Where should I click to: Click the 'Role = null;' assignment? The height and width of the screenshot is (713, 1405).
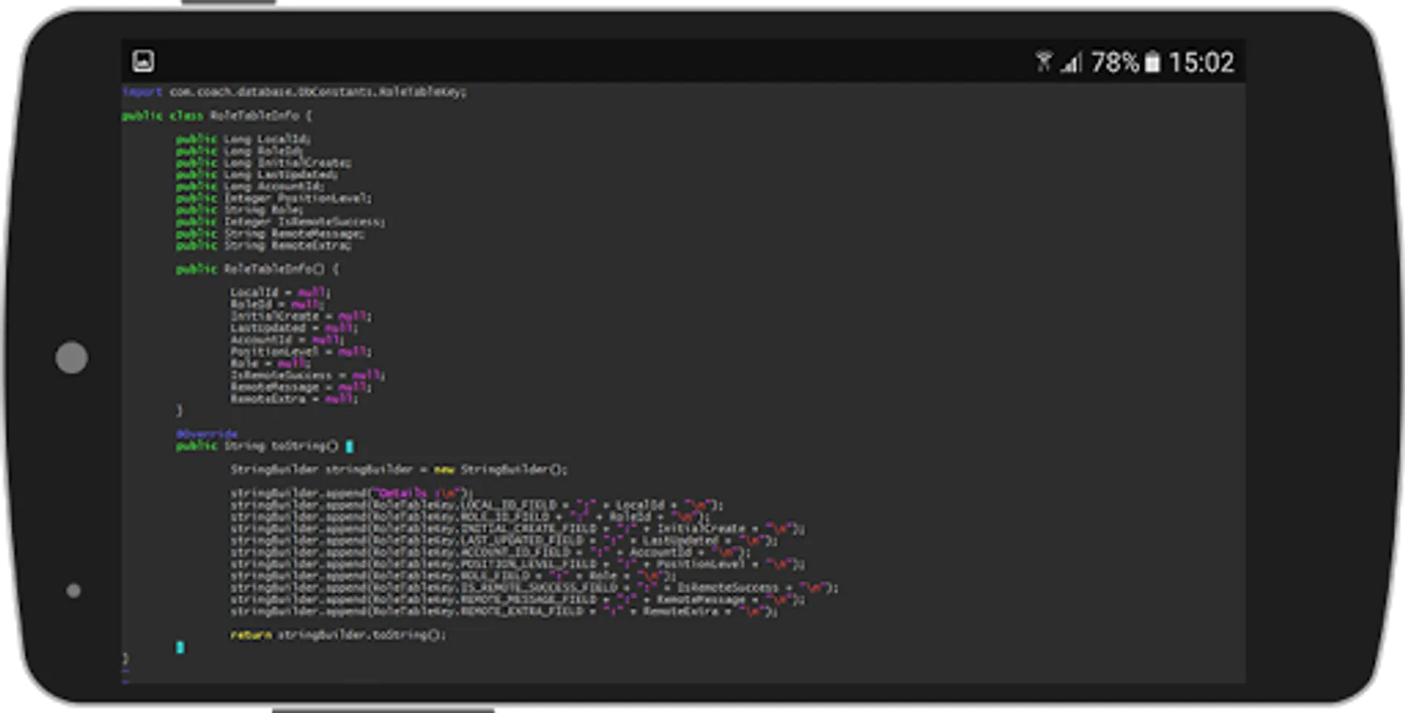271,364
